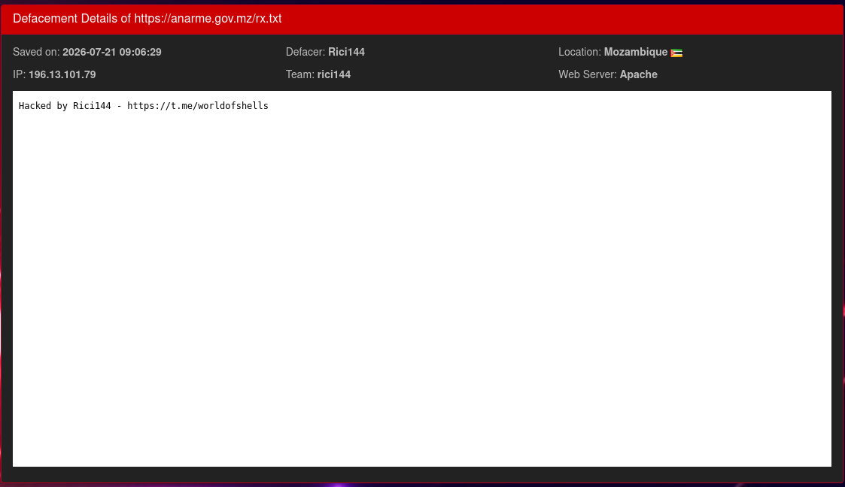This screenshot has height=487, width=845.
Task: Click the team name rici144
Action: click(x=333, y=75)
